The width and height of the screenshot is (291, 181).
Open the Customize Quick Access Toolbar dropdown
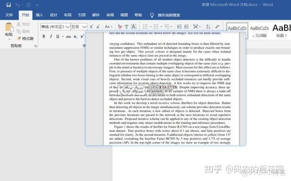coord(37,5)
